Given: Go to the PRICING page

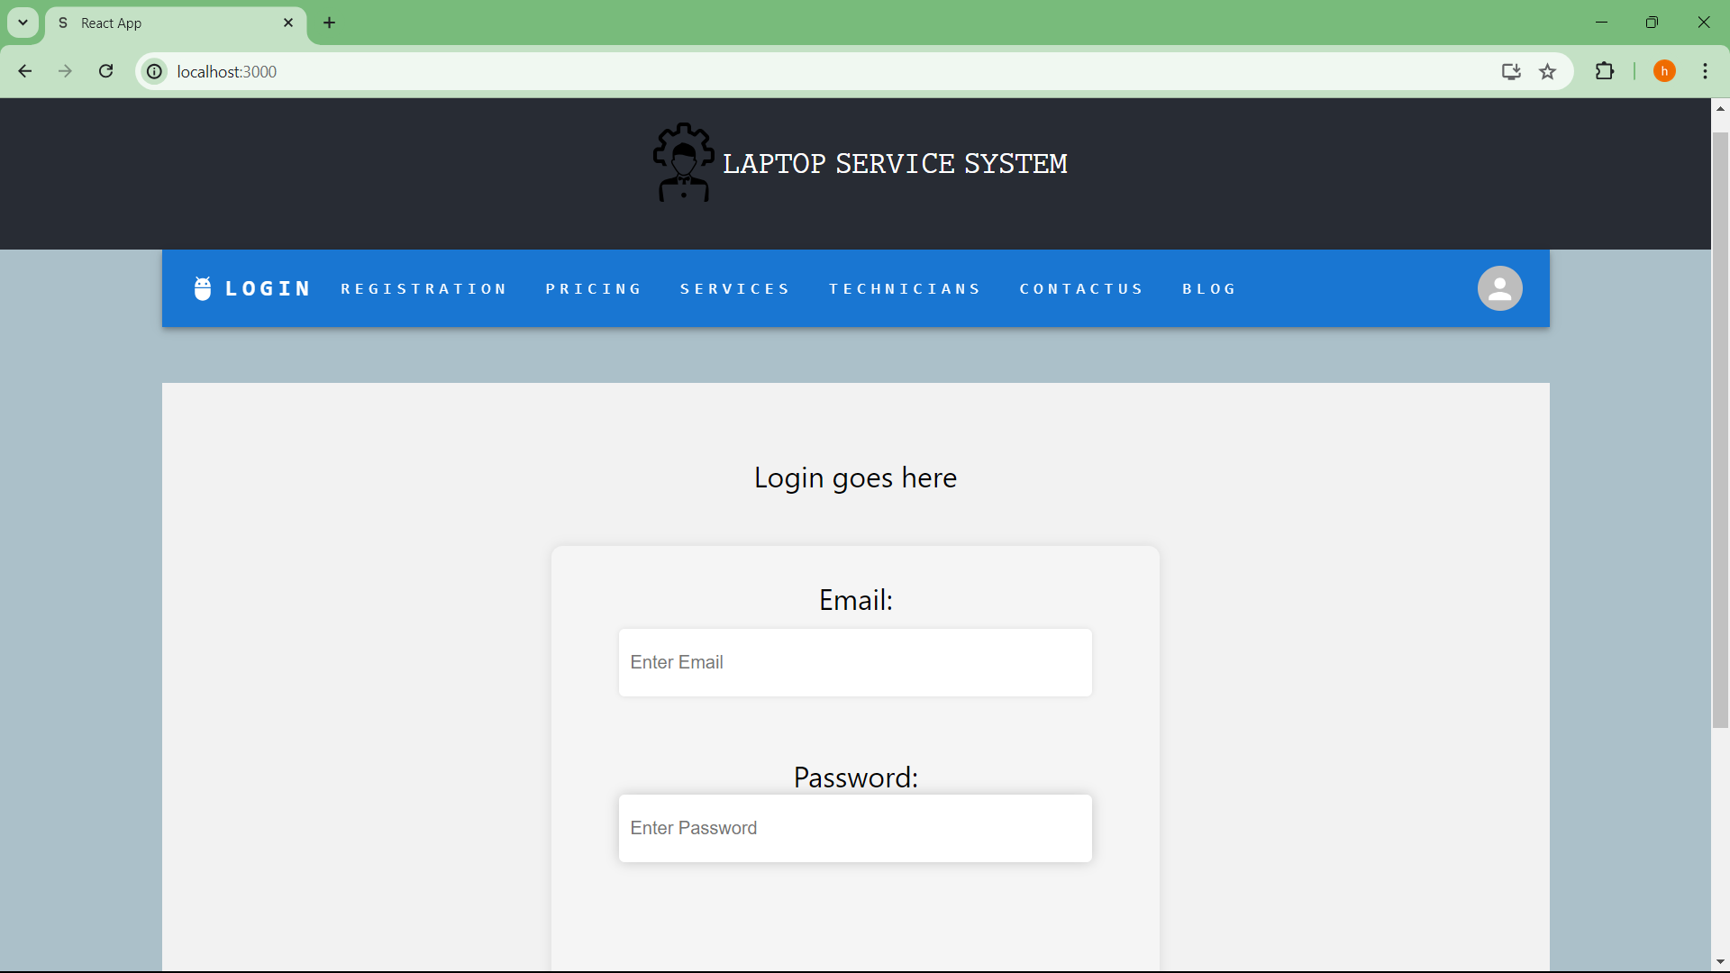Looking at the screenshot, I should (x=593, y=289).
